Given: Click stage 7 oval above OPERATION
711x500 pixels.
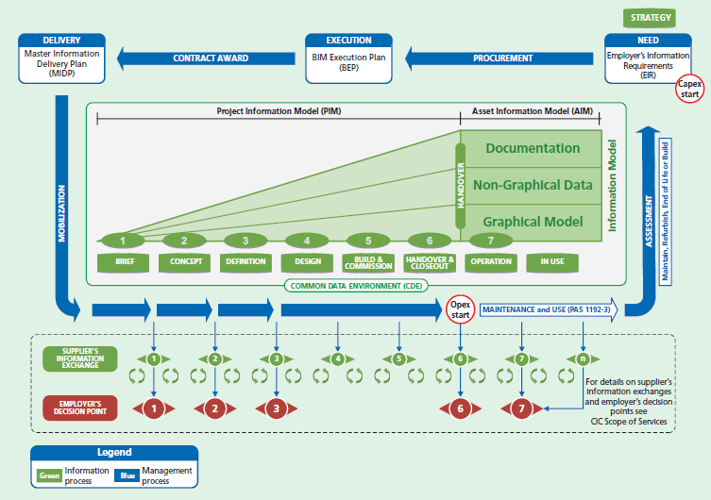Looking at the screenshot, I should tap(491, 241).
